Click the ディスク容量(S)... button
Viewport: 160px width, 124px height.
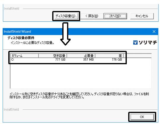pyautogui.click(x=66, y=16)
